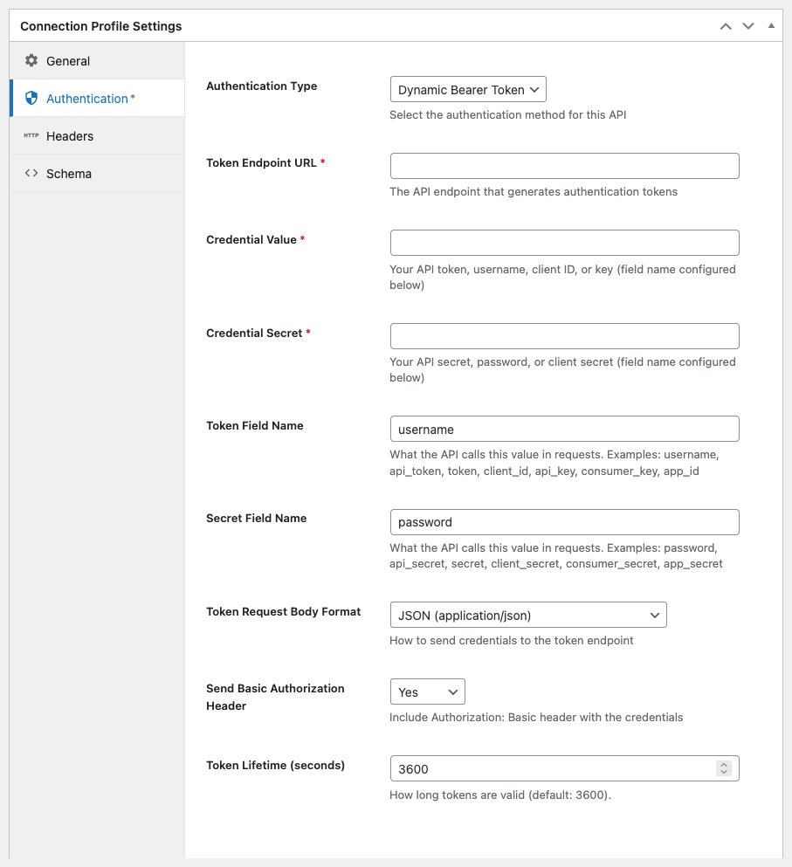Click the Token Lifetime (seconds) label

[x=275, y=765]
